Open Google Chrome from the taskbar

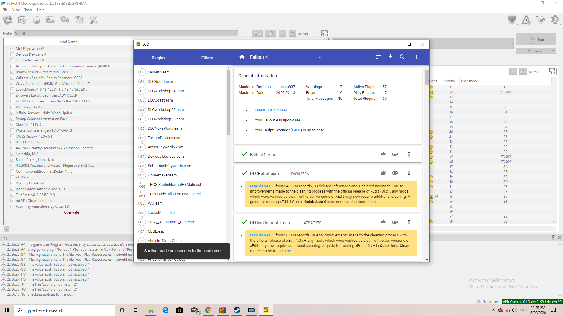click(x=208, y=310)
